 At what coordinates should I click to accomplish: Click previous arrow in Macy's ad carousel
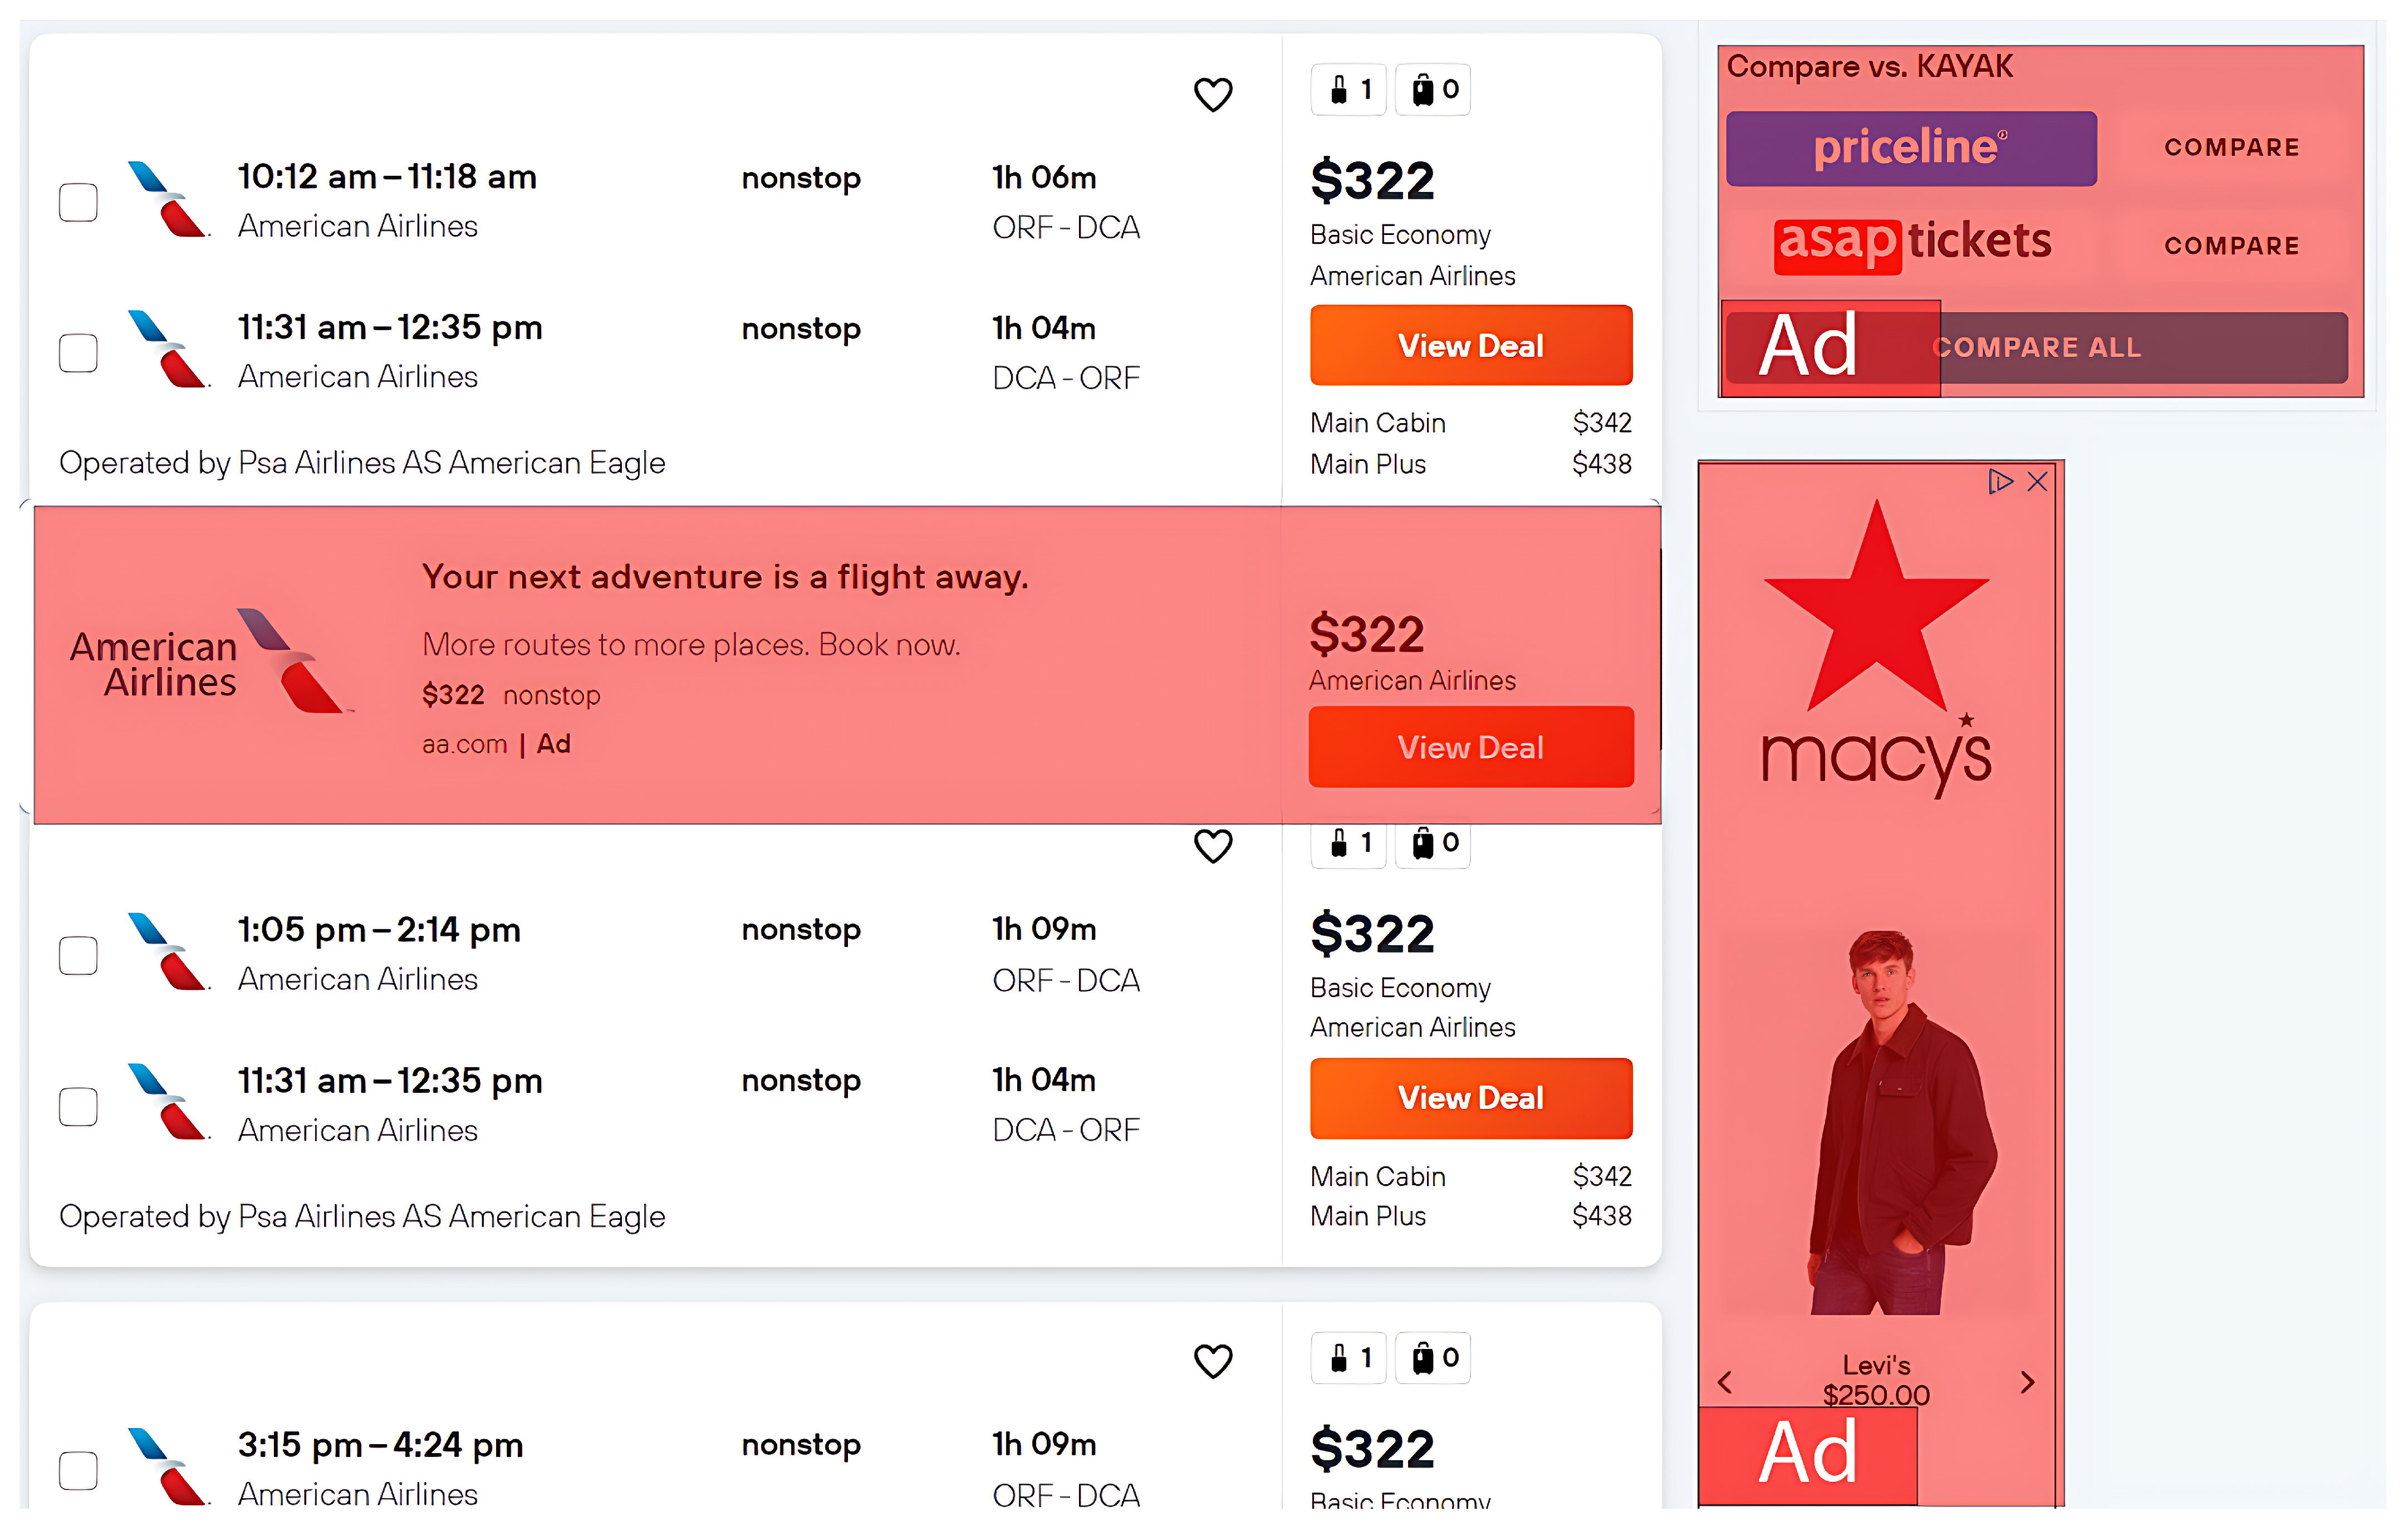(1725, 1382)
